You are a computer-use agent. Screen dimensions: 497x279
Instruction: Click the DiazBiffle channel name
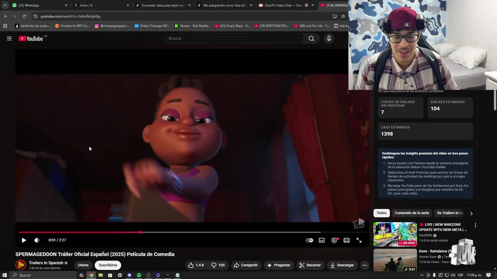coord(426,235)
